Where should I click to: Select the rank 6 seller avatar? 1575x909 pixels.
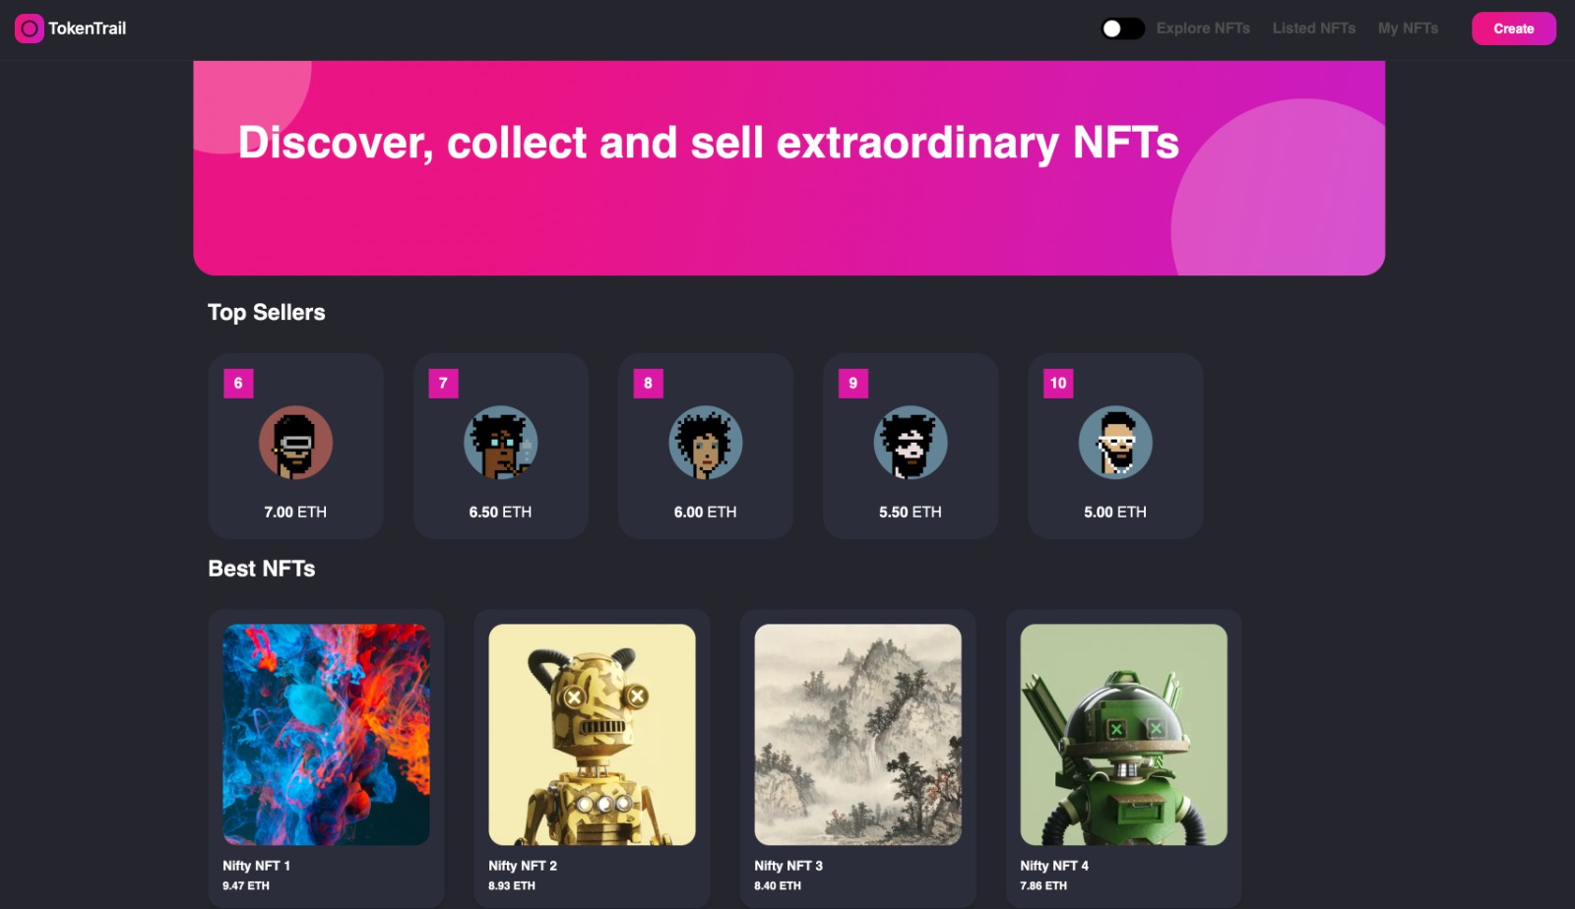coord(295,443)
